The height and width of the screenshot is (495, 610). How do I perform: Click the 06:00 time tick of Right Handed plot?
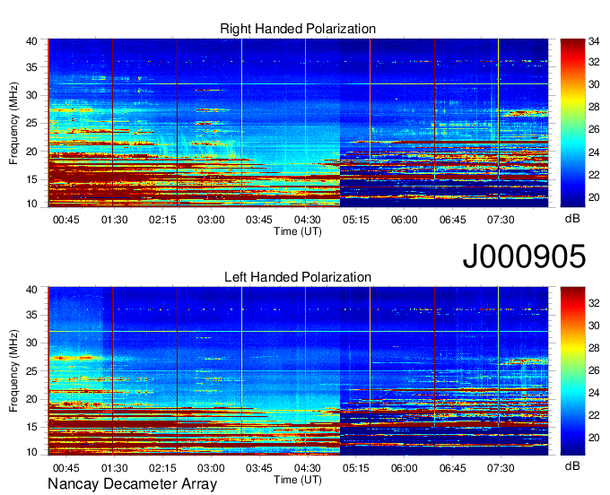point(405,220)
